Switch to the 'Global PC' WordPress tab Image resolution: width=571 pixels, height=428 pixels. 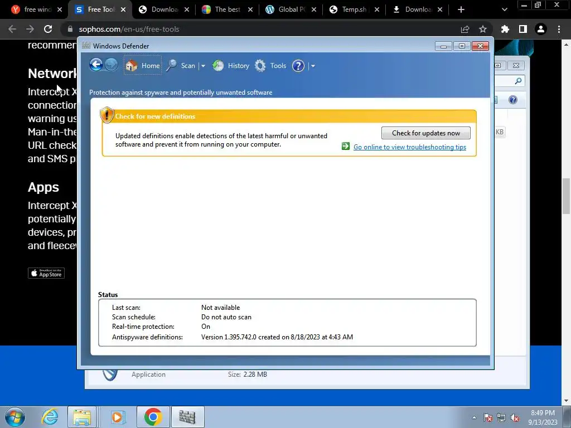point(291,9)
